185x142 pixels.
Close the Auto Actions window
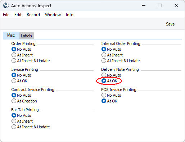point(176,5)
